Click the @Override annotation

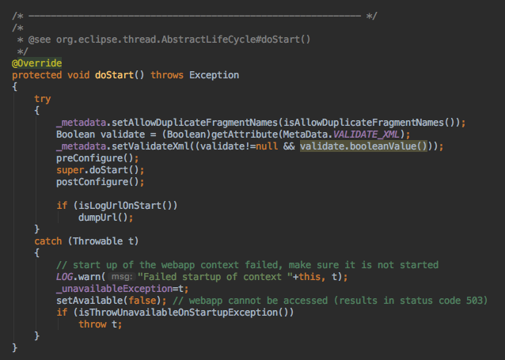[36, 63]
